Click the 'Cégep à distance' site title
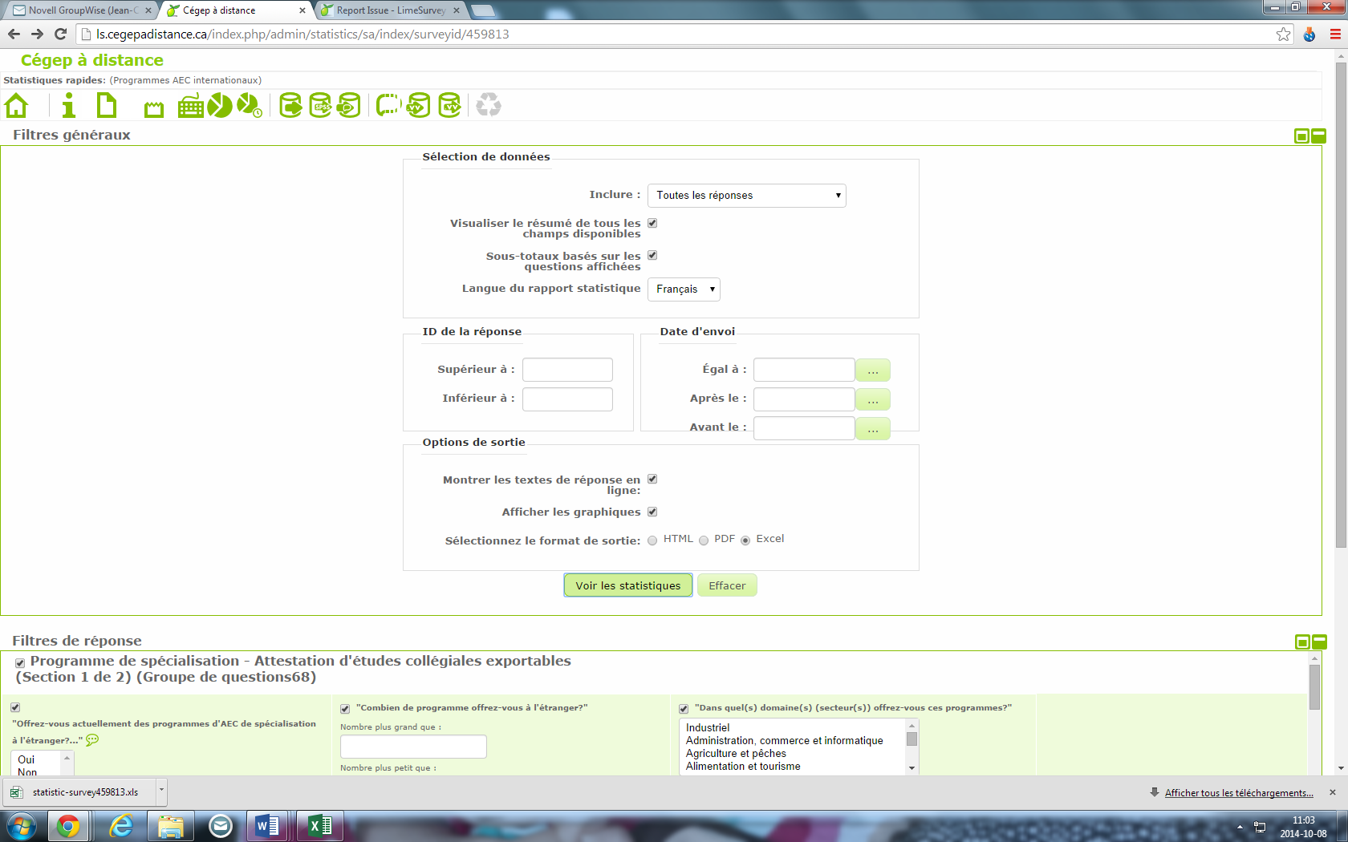1348x842 pixels. [x=92, y=60]
